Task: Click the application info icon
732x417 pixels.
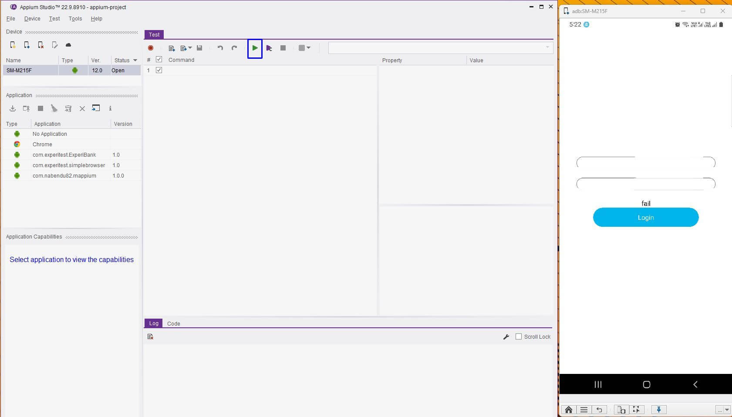Action: pyautogui.click(x=110, y=108)
